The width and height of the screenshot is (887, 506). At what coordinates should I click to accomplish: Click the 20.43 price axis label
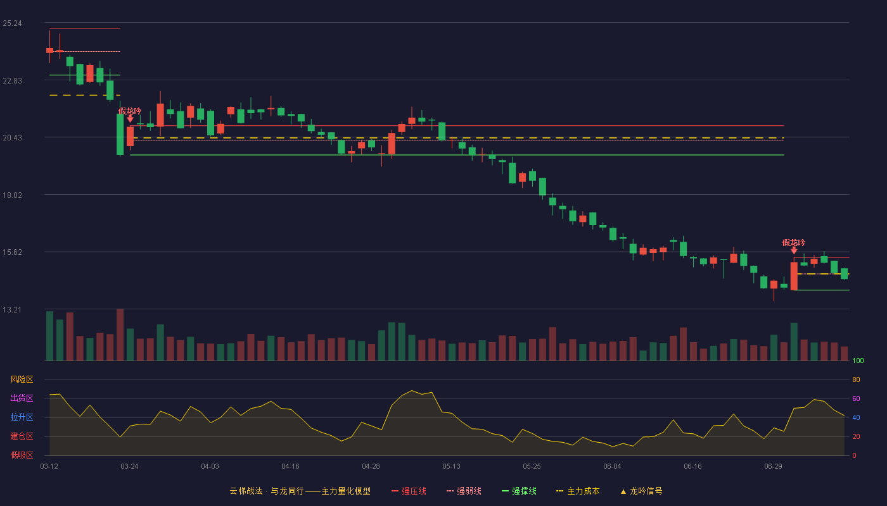(12, 138)
